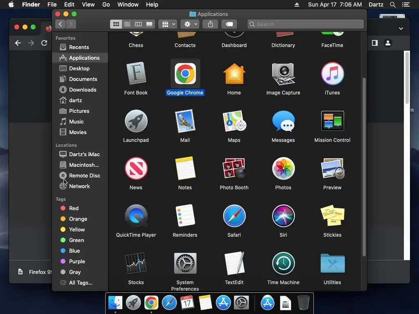
Task: Select the Stocks app icon
Action: coord(136,263)
